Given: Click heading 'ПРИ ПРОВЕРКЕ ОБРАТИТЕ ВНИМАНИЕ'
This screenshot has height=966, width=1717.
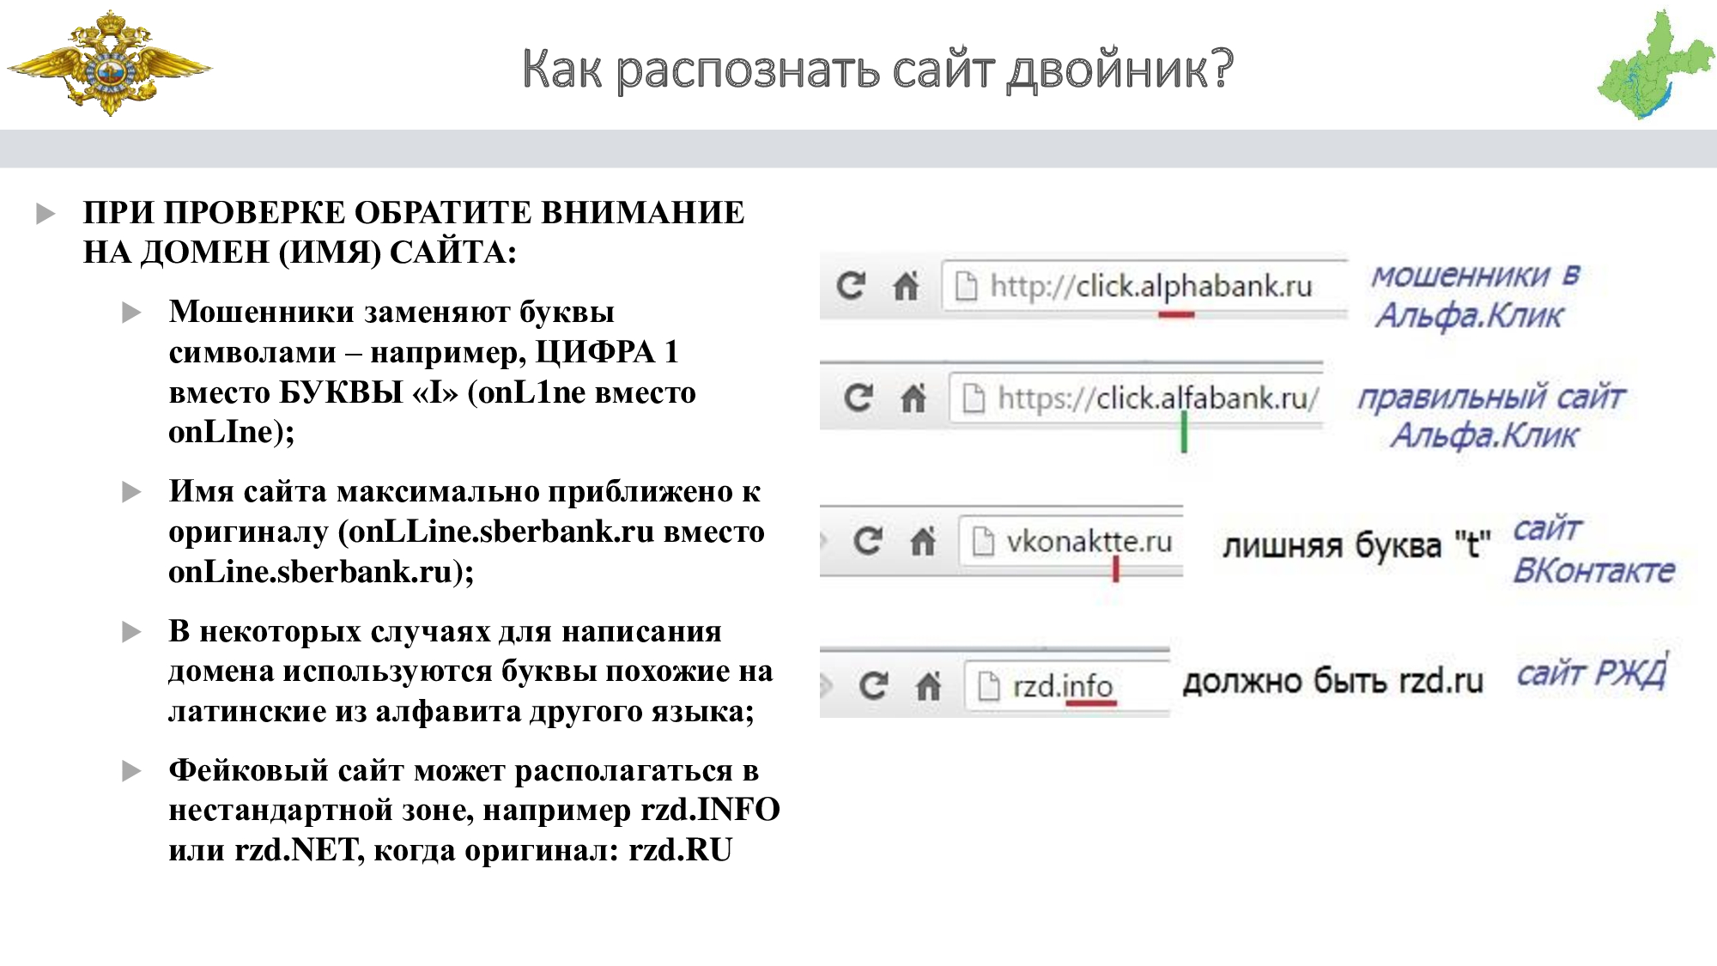Looking at the screenshot, I should [414, 212].
